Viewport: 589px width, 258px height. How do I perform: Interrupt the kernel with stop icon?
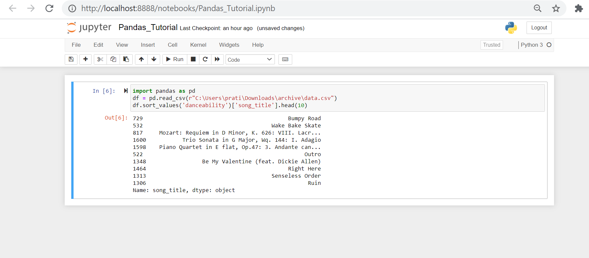(x=193, y=59)
